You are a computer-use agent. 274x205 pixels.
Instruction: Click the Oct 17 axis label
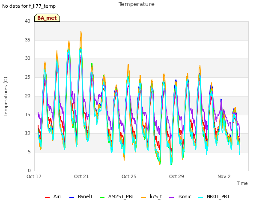click(34, 176)
